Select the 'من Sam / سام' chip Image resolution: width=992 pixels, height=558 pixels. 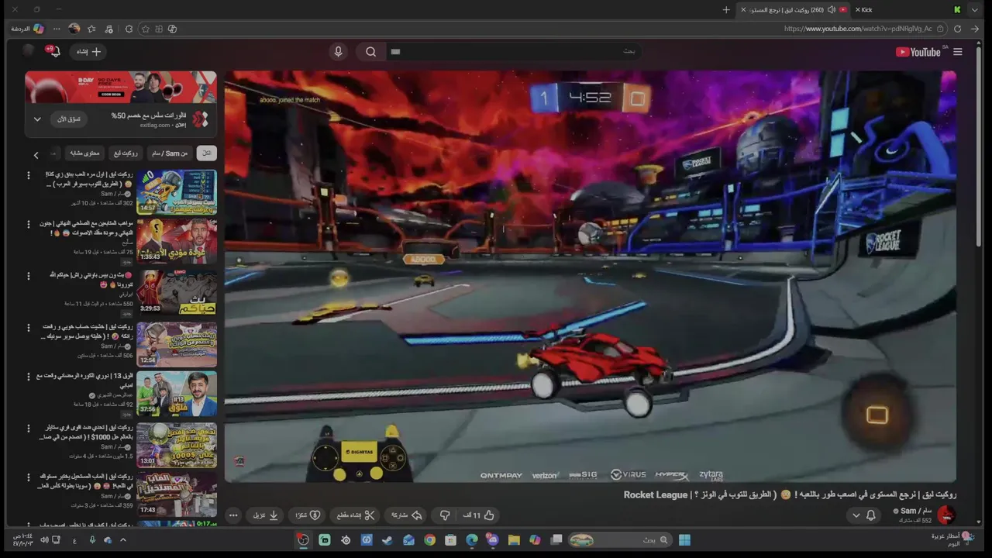click(168, 153)
